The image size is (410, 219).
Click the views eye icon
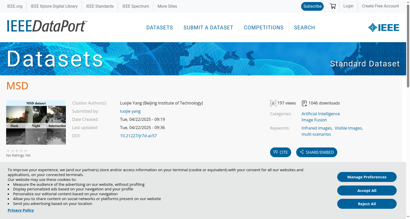[273, 103]
